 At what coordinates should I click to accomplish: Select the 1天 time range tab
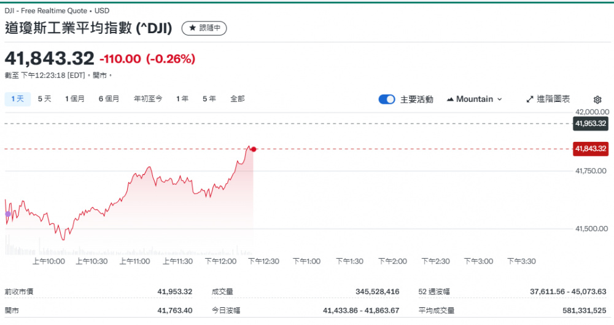(x=18, y=99)
